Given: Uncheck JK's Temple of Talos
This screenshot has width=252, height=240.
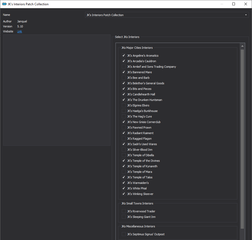Looking at the screenshot, I should click(124, 177).
